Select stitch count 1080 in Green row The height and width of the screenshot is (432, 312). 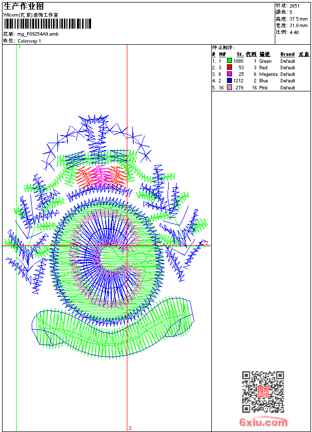[x=239, y=61]
